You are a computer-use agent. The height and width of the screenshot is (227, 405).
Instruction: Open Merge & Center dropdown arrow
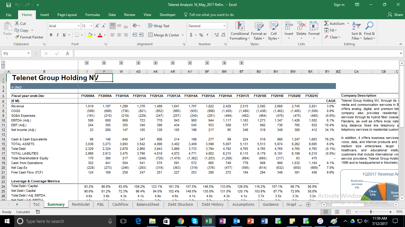click(183, 35)
